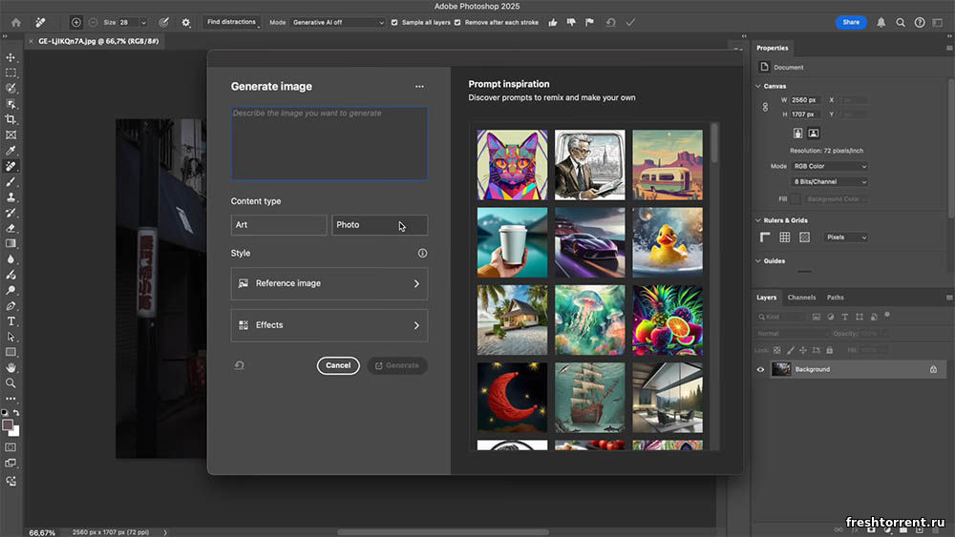Hide the Background layer visibility eye

(x=760, y=369)
